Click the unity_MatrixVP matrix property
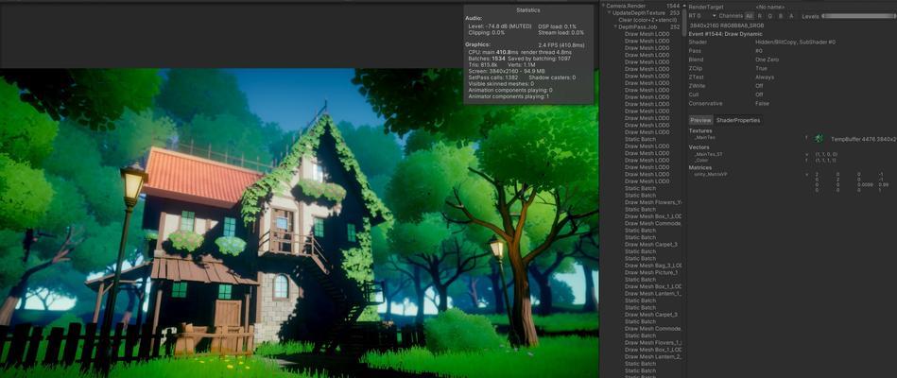 click(710, 174)
